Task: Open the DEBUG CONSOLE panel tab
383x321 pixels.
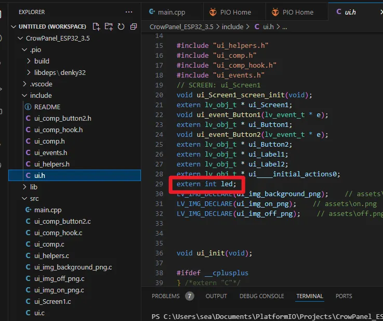Action: 261,296
